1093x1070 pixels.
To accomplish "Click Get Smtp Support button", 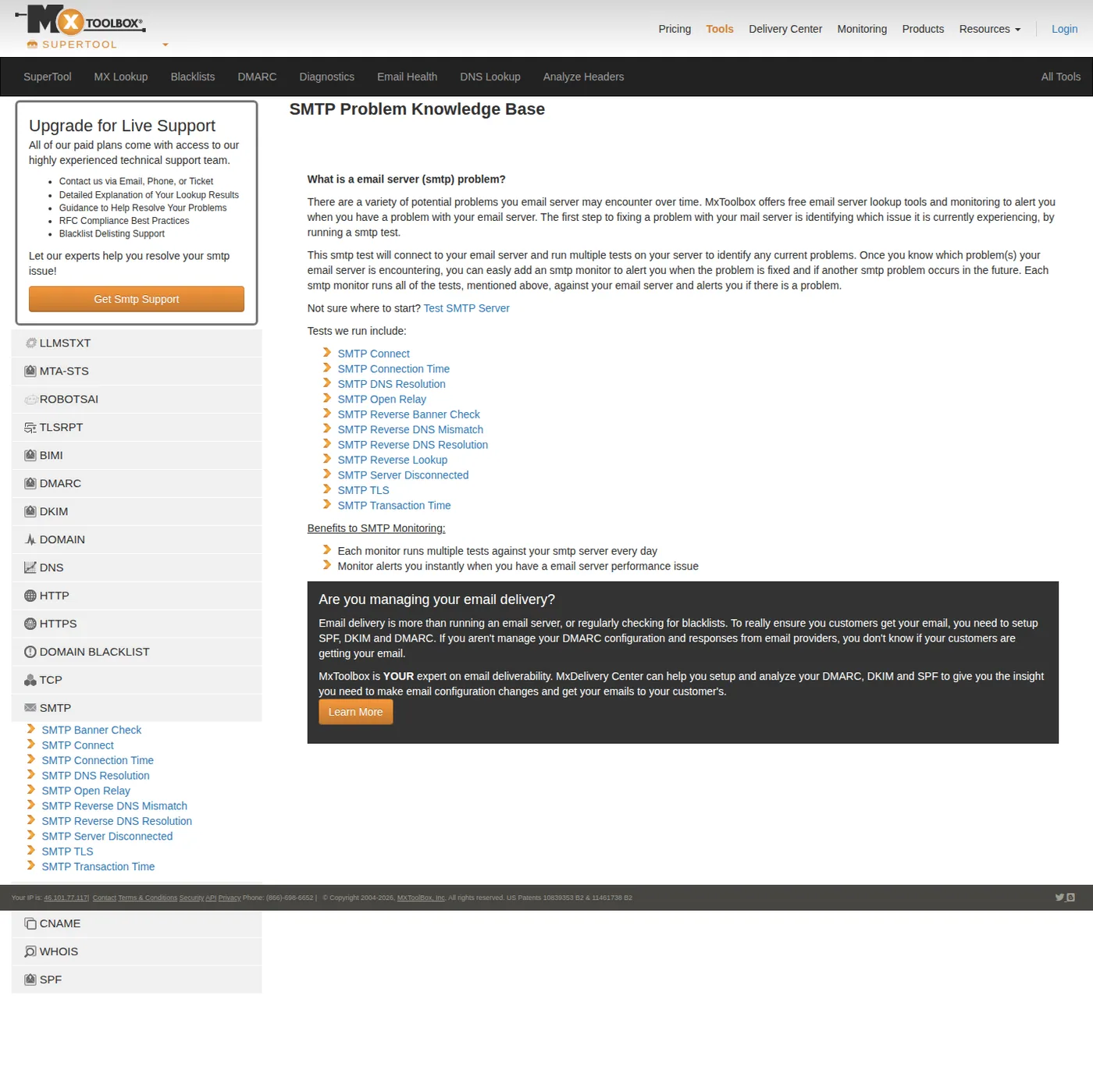I will [x=137, y=299].
